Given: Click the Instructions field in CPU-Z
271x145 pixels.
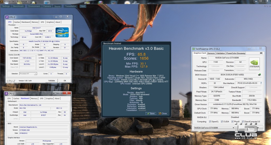Looking at the screenshot, I should pos(44,51).
